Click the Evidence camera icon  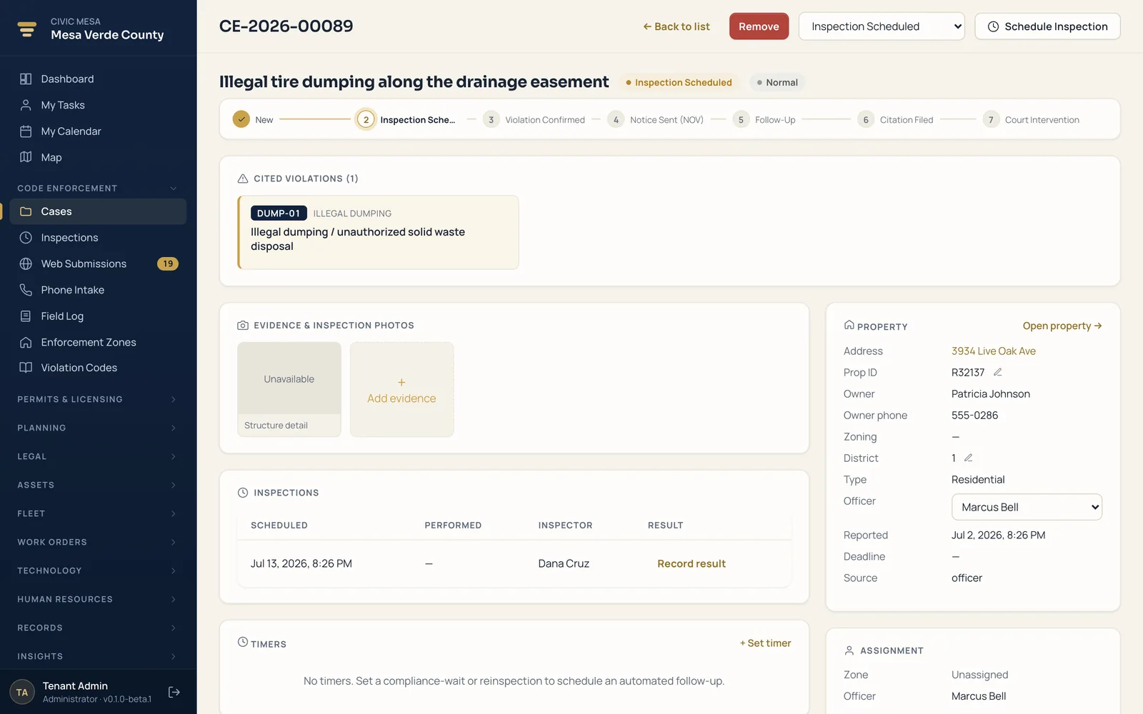pyautogui.click(x=243, y=325)
